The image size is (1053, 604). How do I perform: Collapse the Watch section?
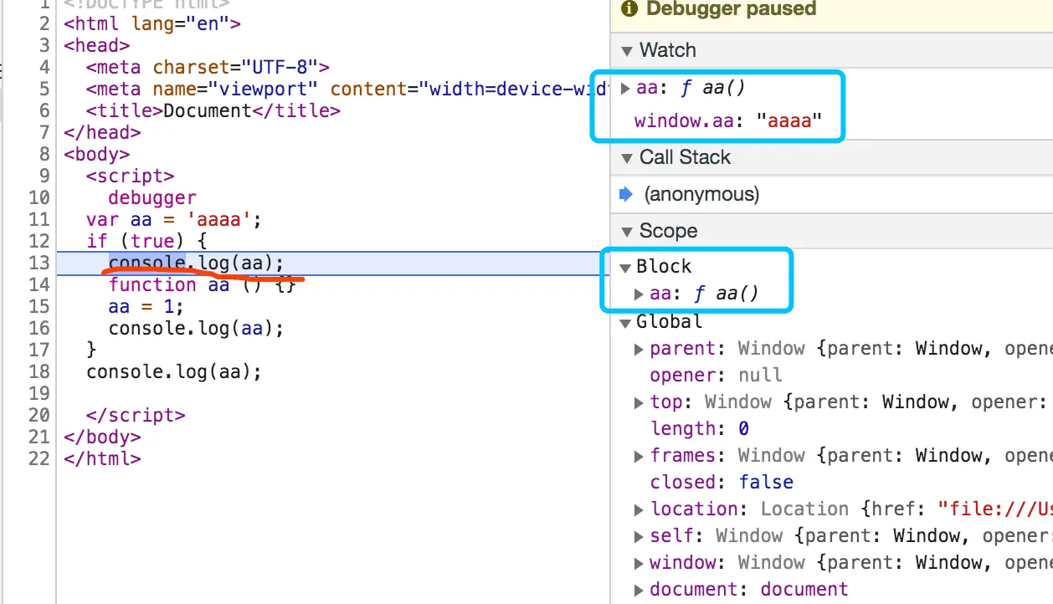627,50
